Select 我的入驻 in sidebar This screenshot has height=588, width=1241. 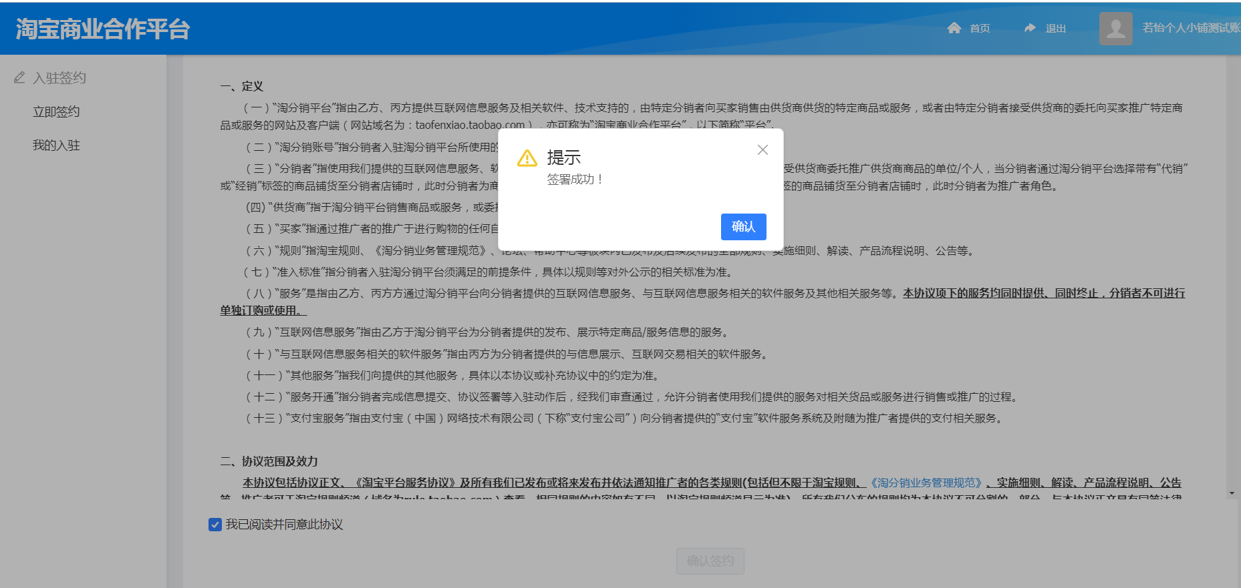[56, 145]
